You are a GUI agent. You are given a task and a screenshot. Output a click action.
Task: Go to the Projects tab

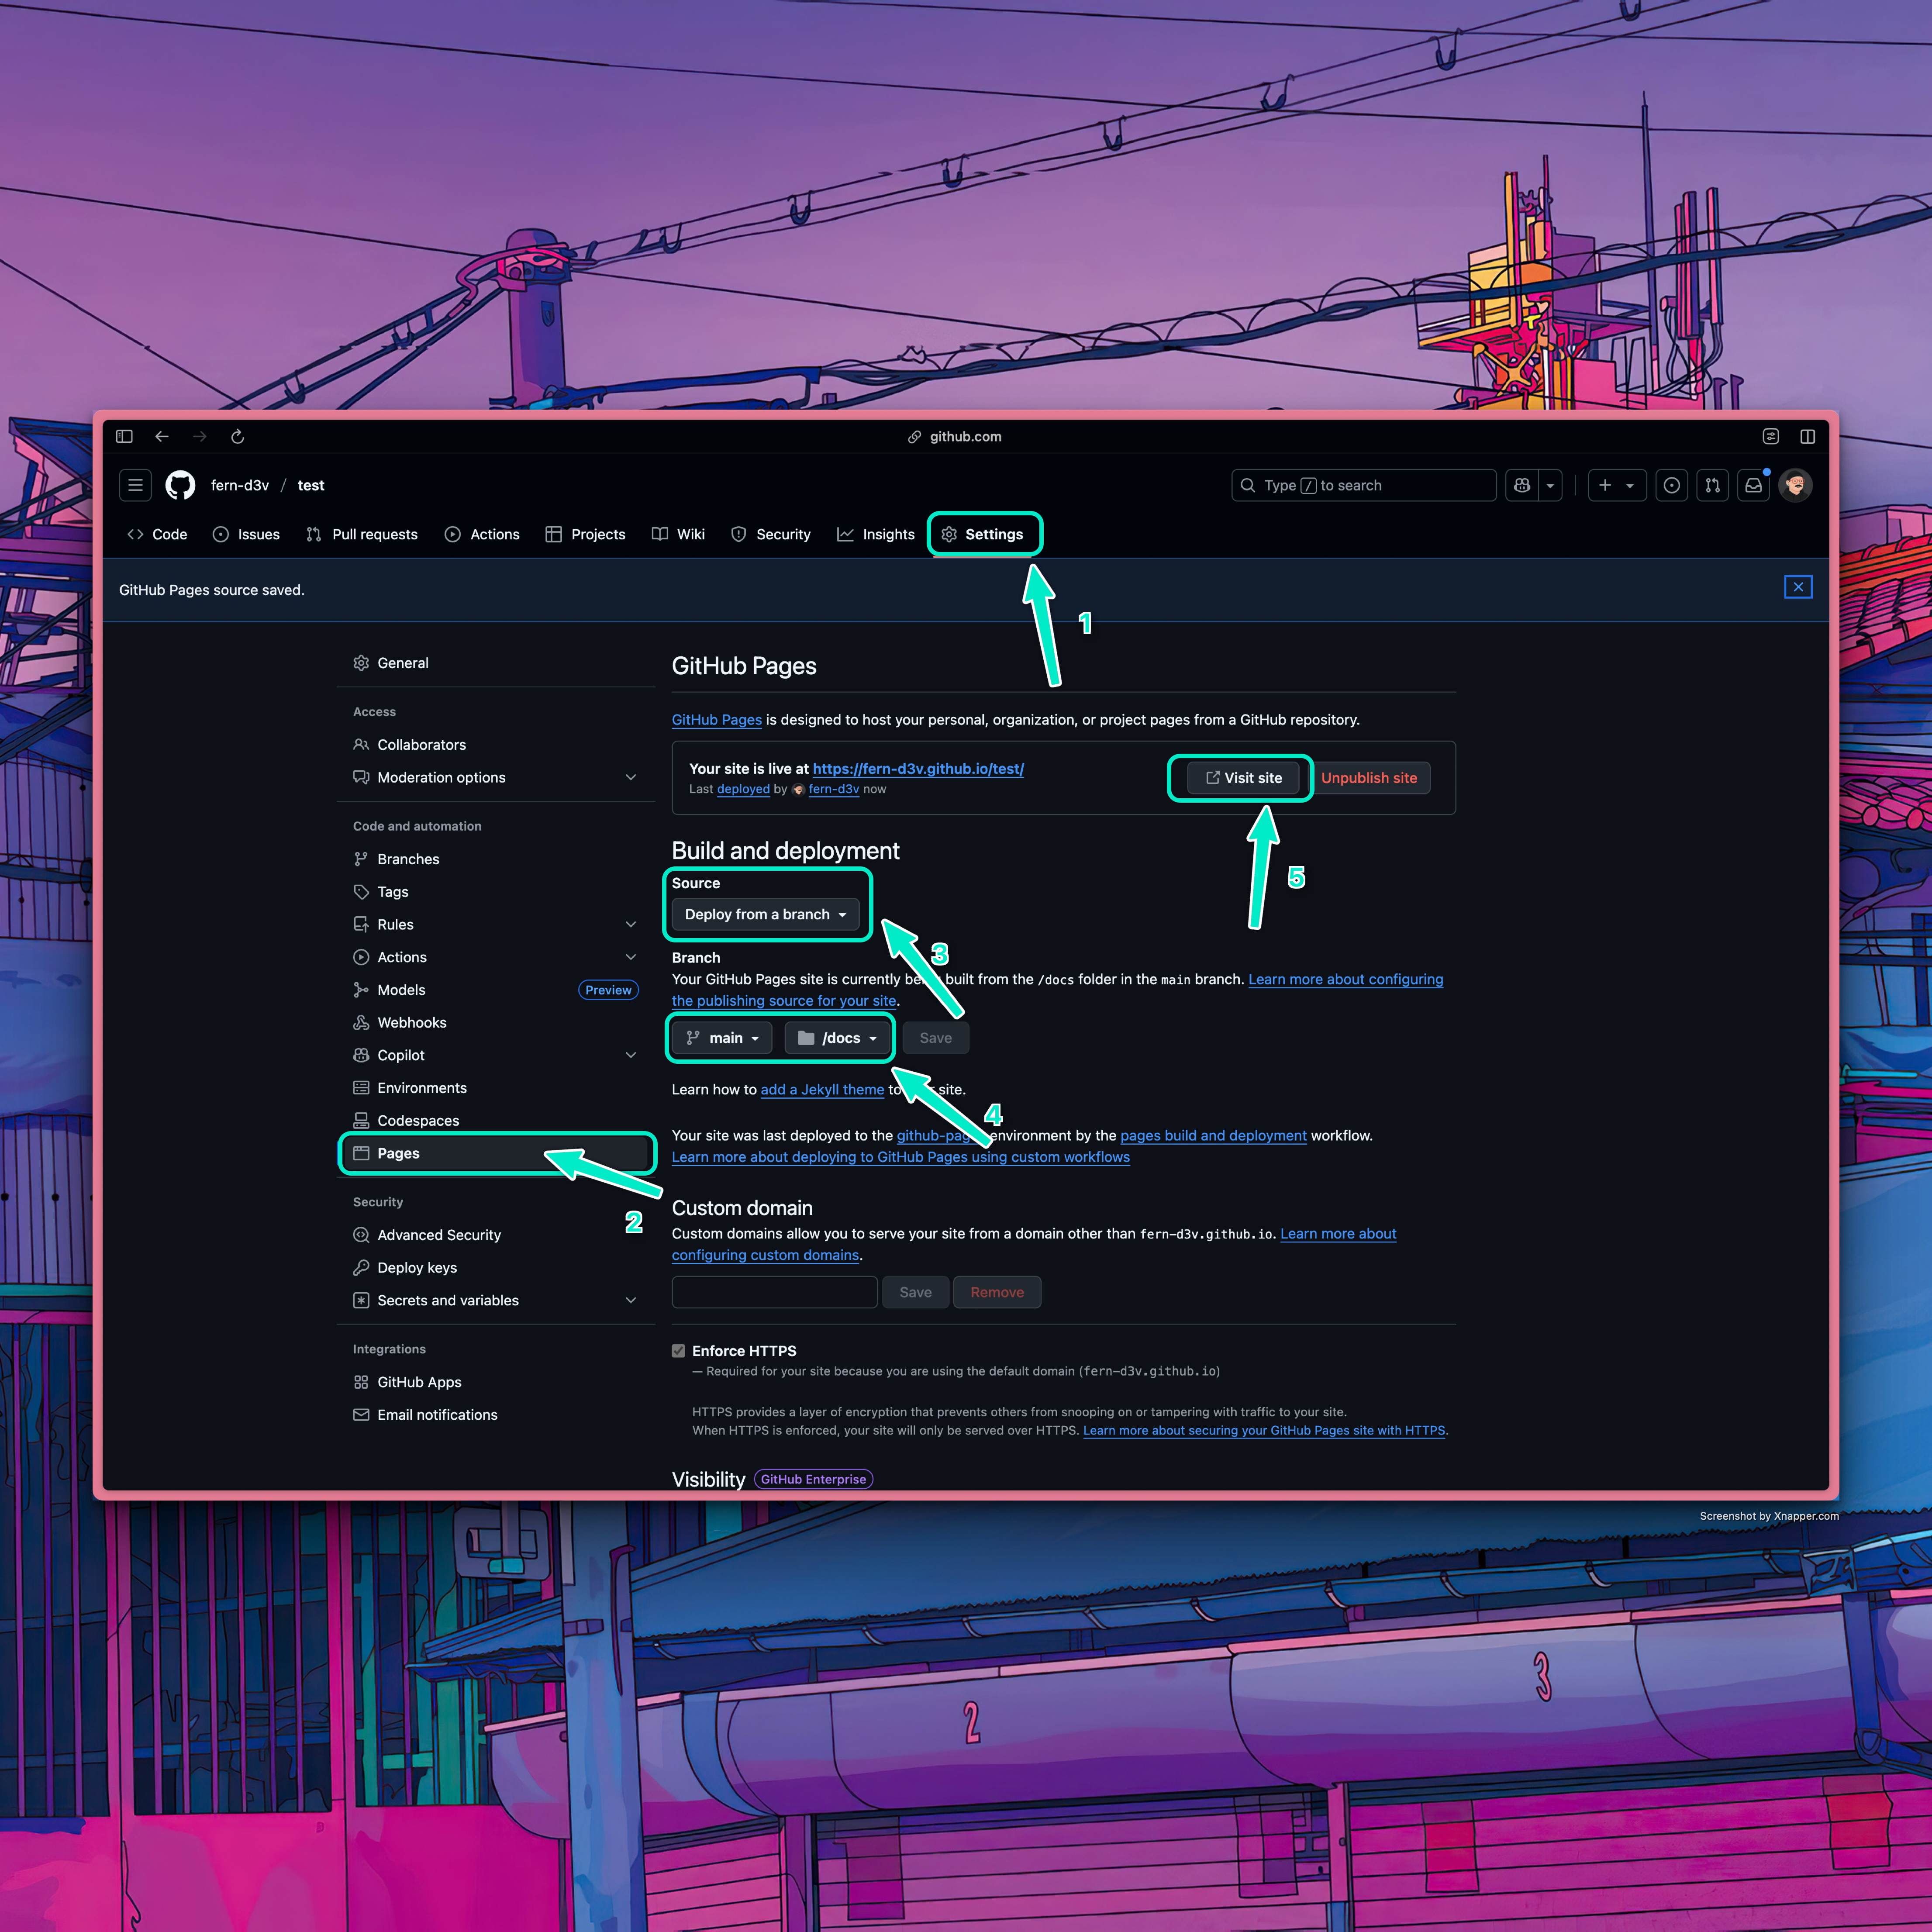585,534
